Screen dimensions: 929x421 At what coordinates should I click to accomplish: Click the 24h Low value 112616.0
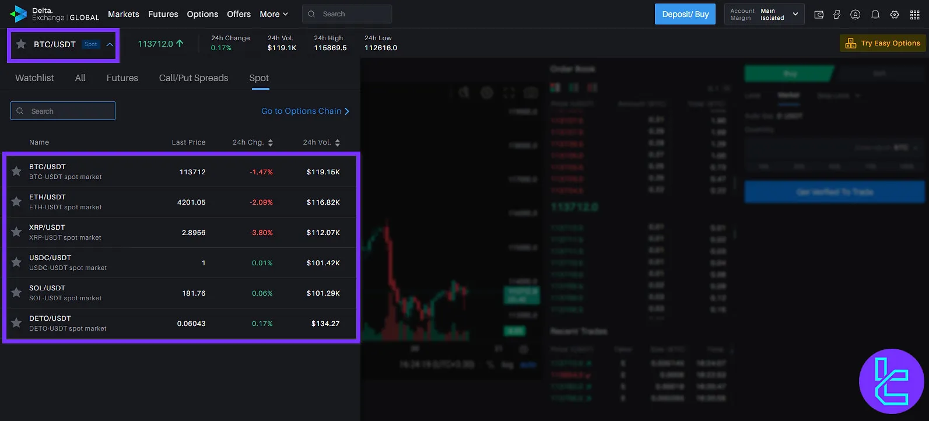pyautogui.click(x=381, y=48)
